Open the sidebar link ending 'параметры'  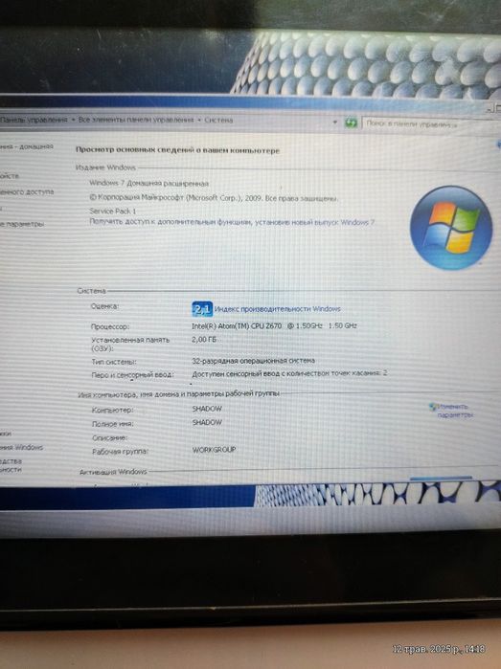click(22, 224)
